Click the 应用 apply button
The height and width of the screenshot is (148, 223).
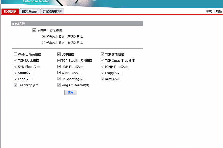[x=71, y=92]
